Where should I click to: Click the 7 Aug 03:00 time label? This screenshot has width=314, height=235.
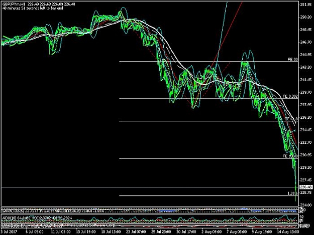pos(237,232)
